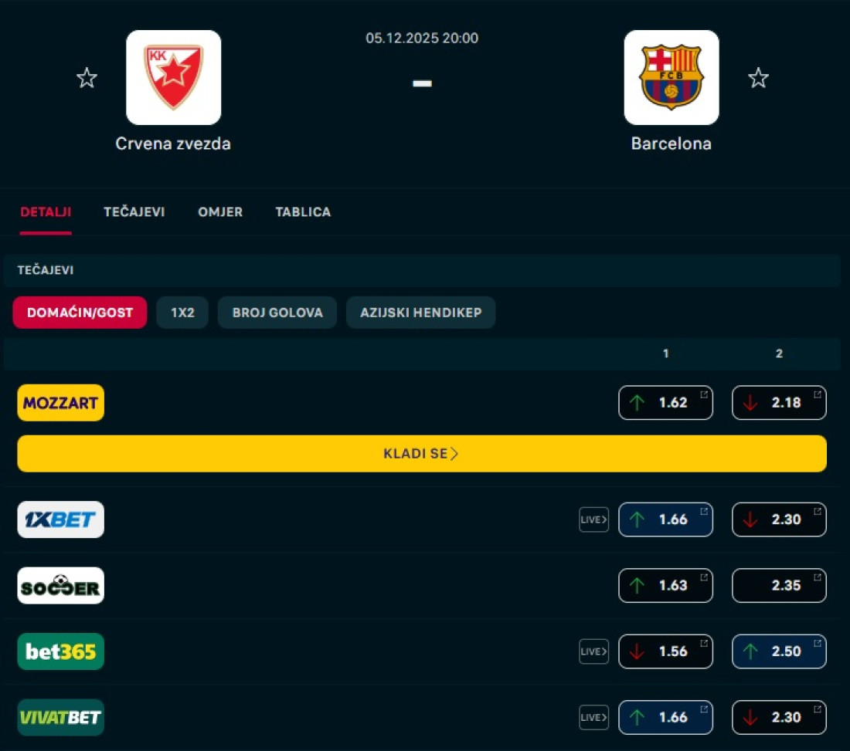Click Mozzart home odds 1.62
The width and height of the screenshot is (850, 751).
pyautogui.click(x=665, y=403)
